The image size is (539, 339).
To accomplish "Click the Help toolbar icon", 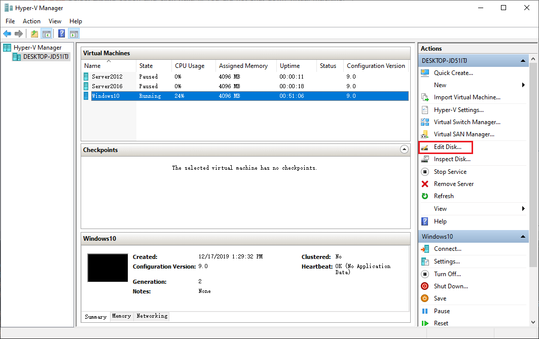I will (61, 34).
